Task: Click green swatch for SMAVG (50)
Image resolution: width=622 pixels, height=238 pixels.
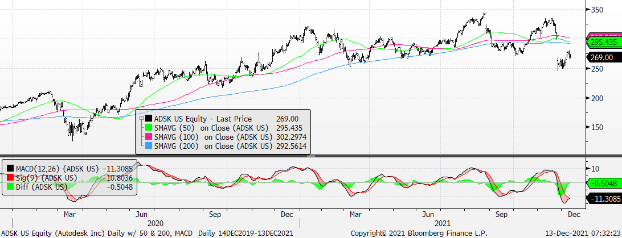Action: pyautogui.click(x=148, y=128)
